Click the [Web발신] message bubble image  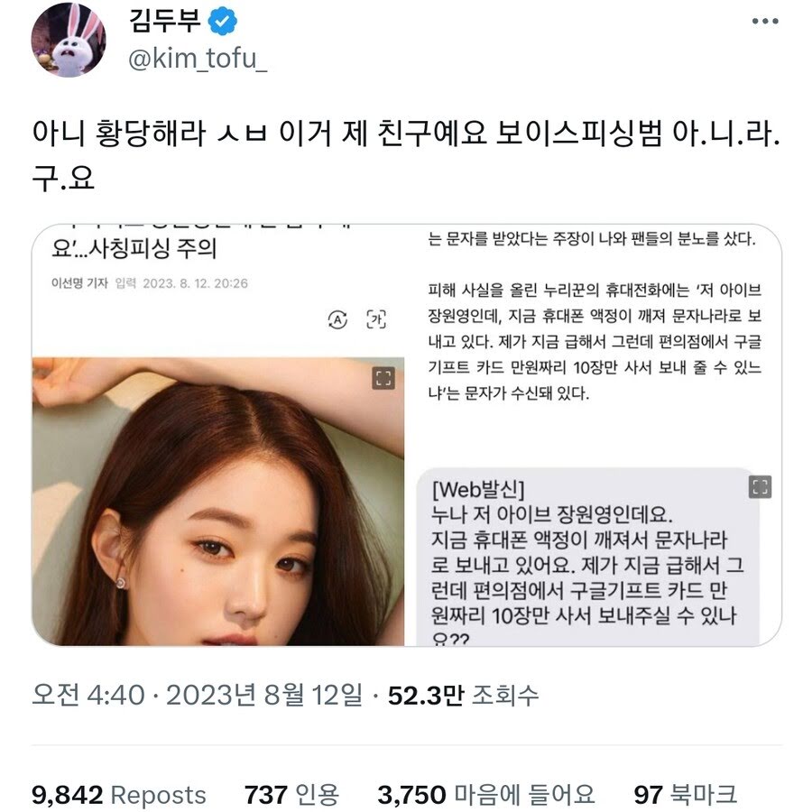(x=588, y=558)
